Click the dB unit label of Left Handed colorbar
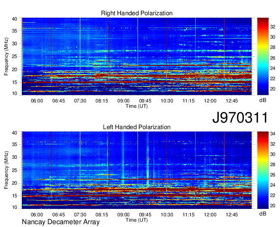This screenshot has width=280, height=227. click(263, 213)
